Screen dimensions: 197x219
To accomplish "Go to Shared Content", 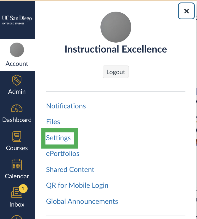I will (70, 170).
